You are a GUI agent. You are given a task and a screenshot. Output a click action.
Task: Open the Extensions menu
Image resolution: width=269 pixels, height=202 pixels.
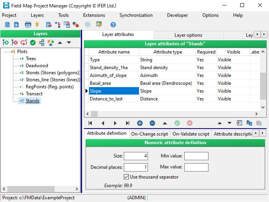[x=94, y=15]
